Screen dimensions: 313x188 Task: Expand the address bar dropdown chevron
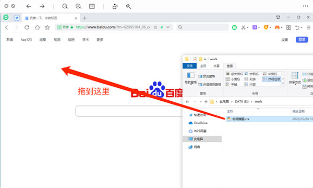pos(168,27)
